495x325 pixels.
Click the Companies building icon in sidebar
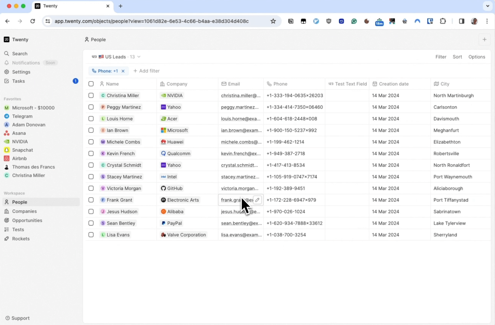pos(6,211)
